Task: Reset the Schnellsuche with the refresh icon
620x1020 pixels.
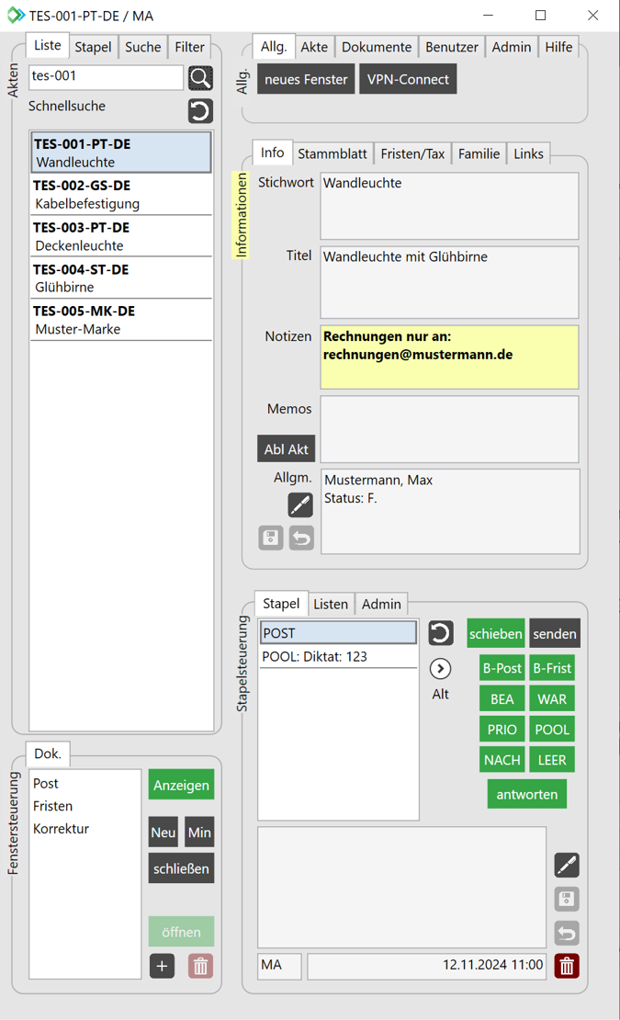Action: 200,111
